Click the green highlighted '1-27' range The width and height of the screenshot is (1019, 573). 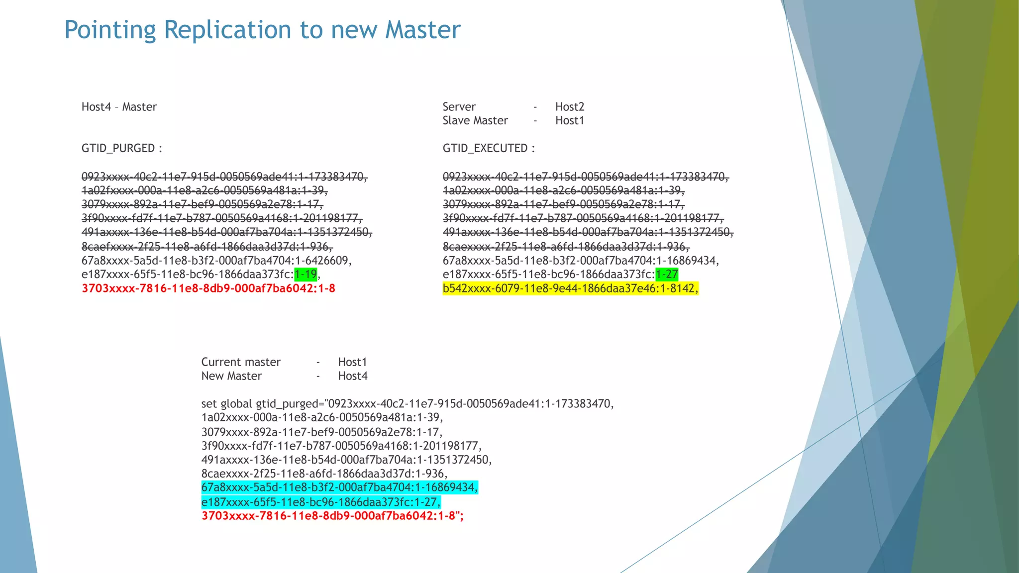click(x=667, y=275)
